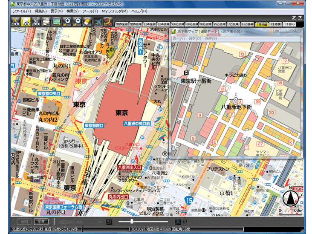The image size is (312, 234).
Task: Switch to the 7万広域 scale tab
Action: (234, 24)
